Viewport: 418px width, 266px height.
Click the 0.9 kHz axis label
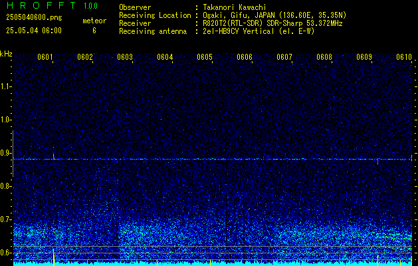[x=5, y=153]
